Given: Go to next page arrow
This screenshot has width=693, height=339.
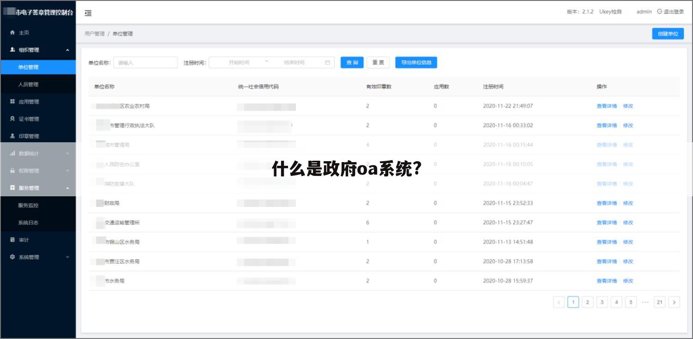Looking at the screenshot, I should pos(675,303).
